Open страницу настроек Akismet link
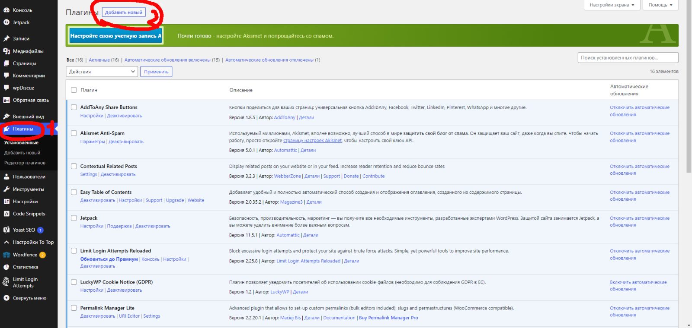Viewport: 692px width, 328px height. point(312,140)
